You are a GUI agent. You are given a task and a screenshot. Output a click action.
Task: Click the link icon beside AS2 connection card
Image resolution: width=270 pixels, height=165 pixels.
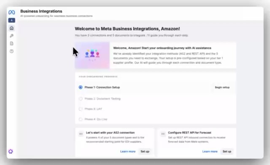pos(81,134)
